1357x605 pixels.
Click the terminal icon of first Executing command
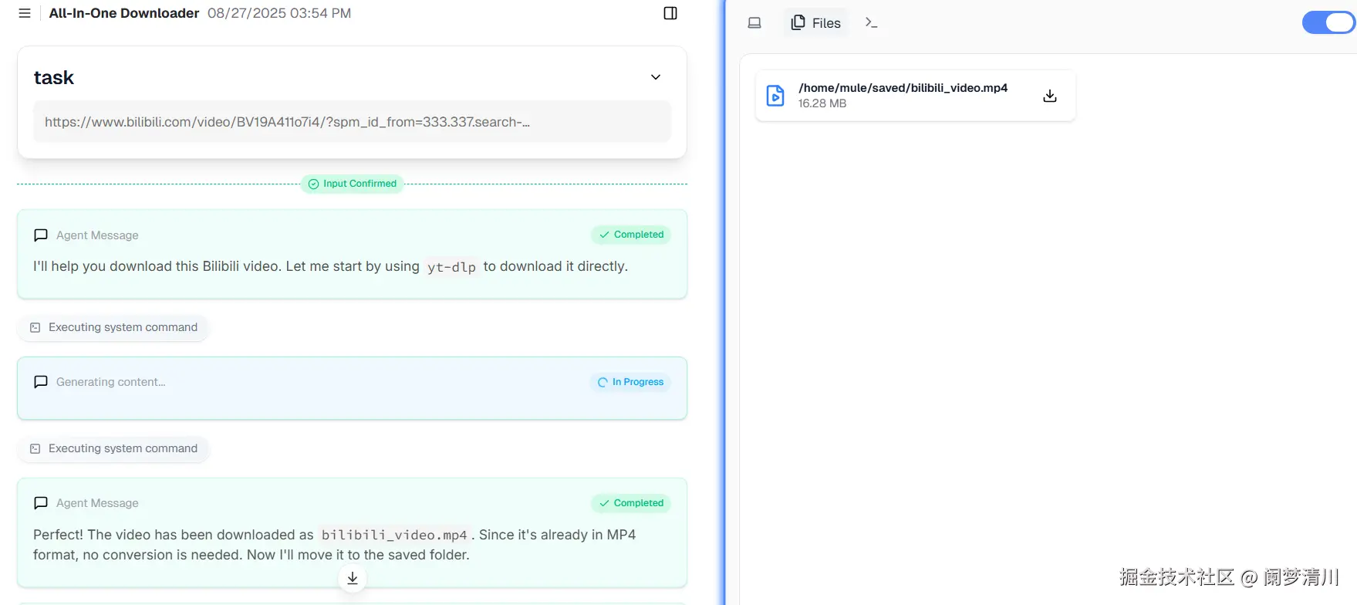pos(35,327)
